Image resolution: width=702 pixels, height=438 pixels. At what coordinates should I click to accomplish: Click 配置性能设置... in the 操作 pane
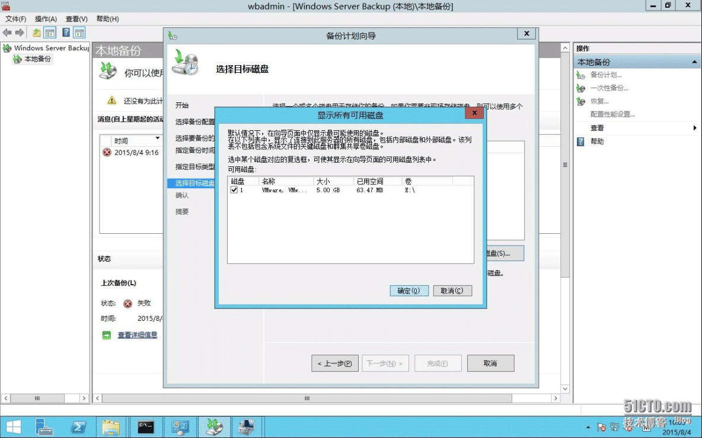pyautogui.click(x=612, y=114)
